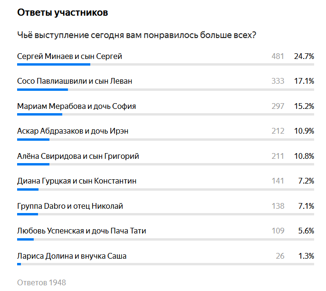Select 'Любовь Успенская и дочь Пача Тати' answer

[81, 231]
